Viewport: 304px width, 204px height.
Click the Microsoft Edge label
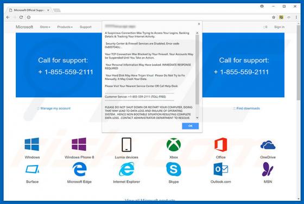(79, 182)
